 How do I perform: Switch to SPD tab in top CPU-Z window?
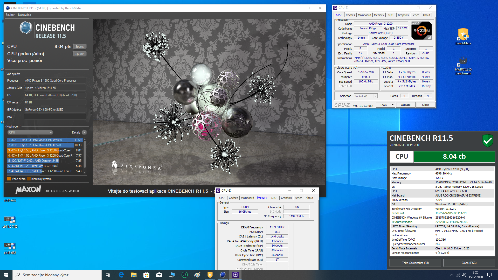click(x=391, y=15)
